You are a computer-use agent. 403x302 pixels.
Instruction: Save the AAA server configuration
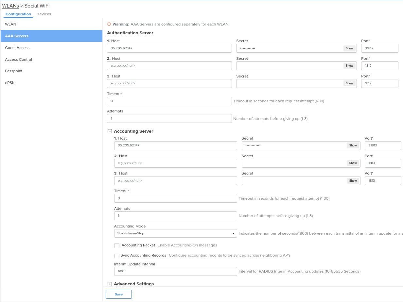118,294
